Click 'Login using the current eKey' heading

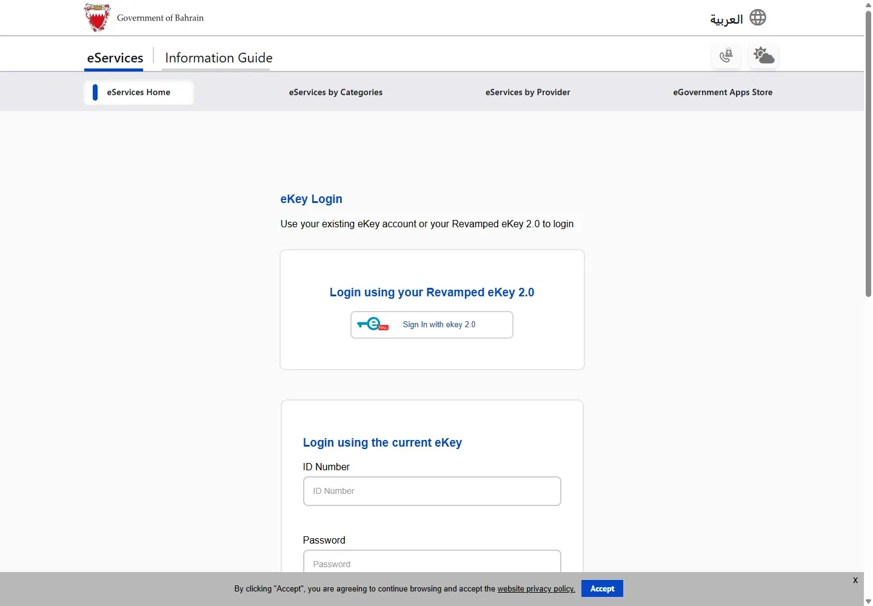pyautogui.click(x=382, y=442)
